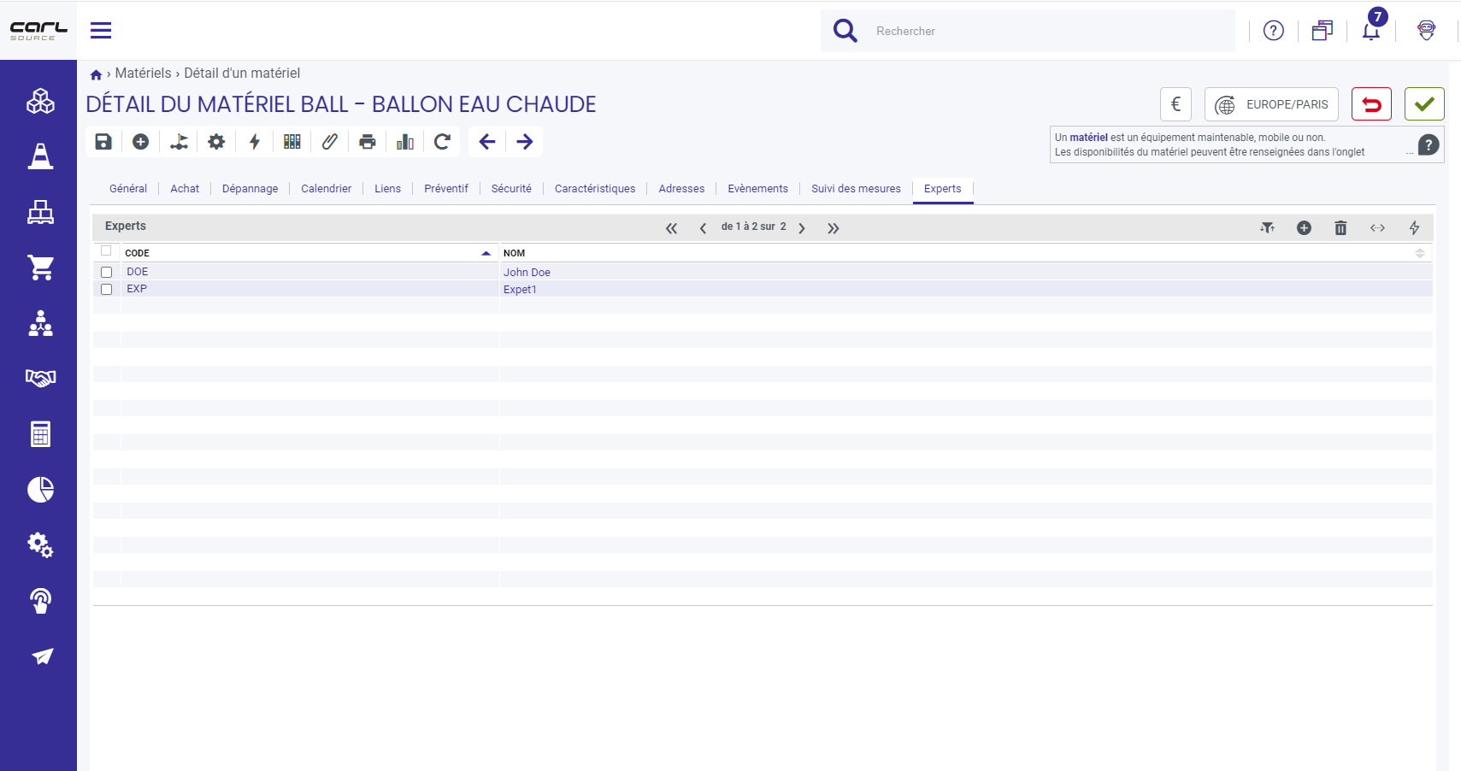
Task: Switch to the Achat tab
Action: (x=185, y=189)
